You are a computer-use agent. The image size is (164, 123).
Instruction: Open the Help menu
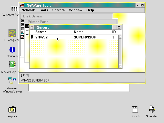pos(90,10)
